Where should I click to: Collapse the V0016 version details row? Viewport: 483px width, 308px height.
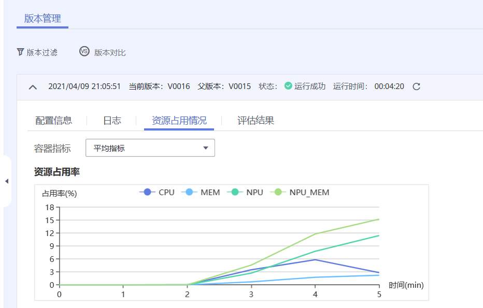click(33, 86)
